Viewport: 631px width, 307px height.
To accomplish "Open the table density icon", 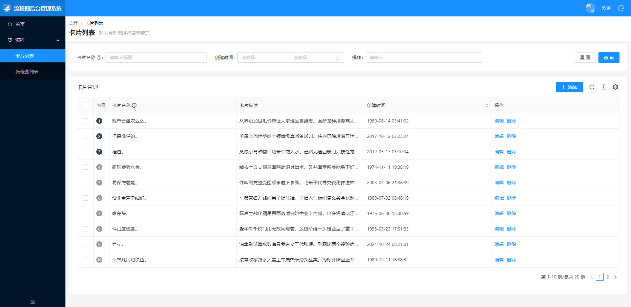I will pyautogui.click(x=604, y=87).
